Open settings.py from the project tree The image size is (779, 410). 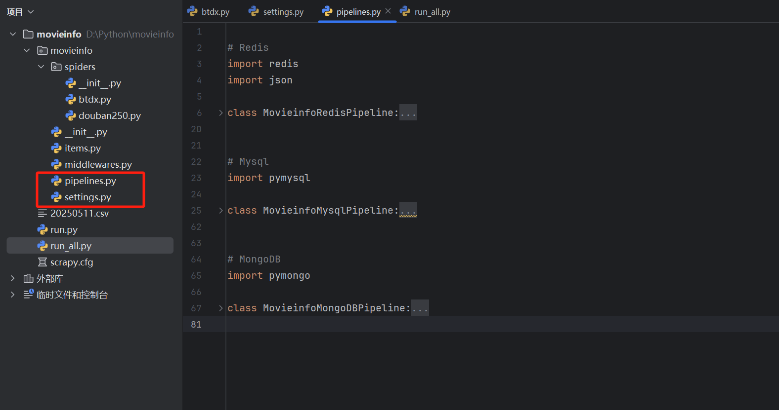click(x=88, y=197)
